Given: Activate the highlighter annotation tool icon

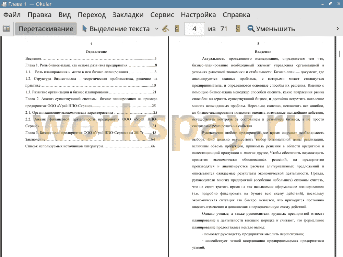Looking at the screenshot, I should 166,29.
